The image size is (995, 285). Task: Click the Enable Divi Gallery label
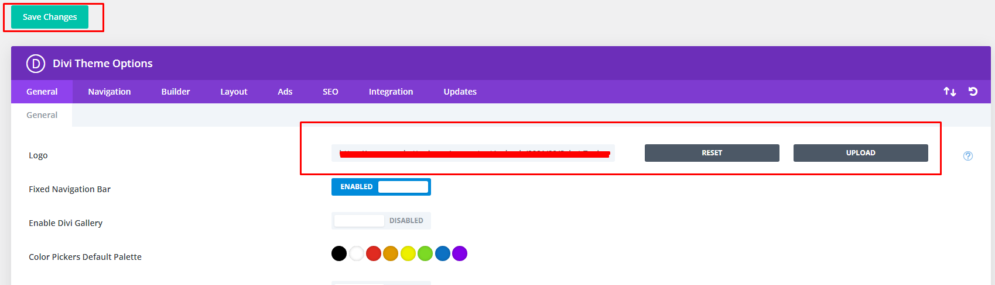point(66,223)
